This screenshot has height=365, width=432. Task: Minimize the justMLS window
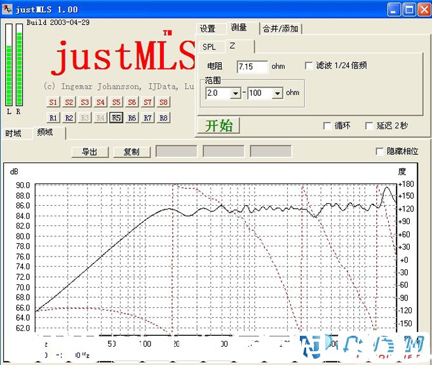(x=394, y=10)
